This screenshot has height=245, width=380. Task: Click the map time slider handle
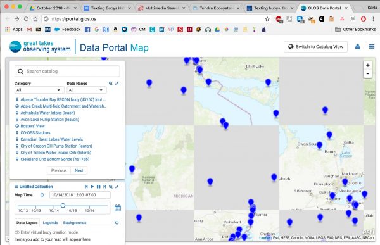click(x=63, y=206)
